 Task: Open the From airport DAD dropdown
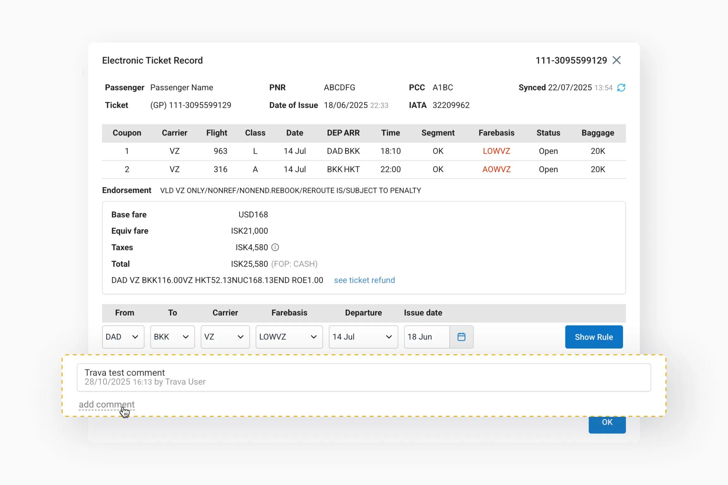[123, 337]
